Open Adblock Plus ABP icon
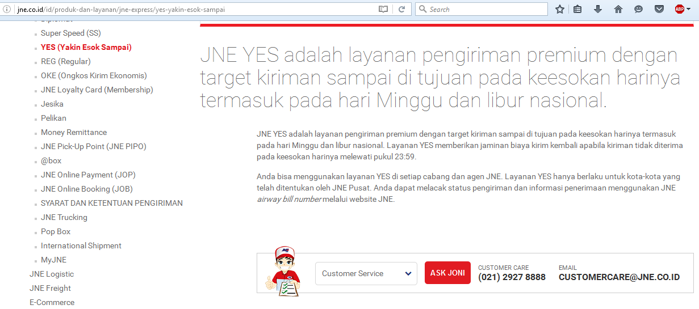699x309 pixels. pyautogui.click(x=680, y=9)
